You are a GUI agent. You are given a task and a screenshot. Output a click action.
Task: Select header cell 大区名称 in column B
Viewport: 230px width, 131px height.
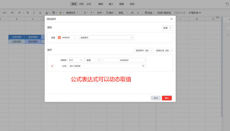click(x=16, y=37)
